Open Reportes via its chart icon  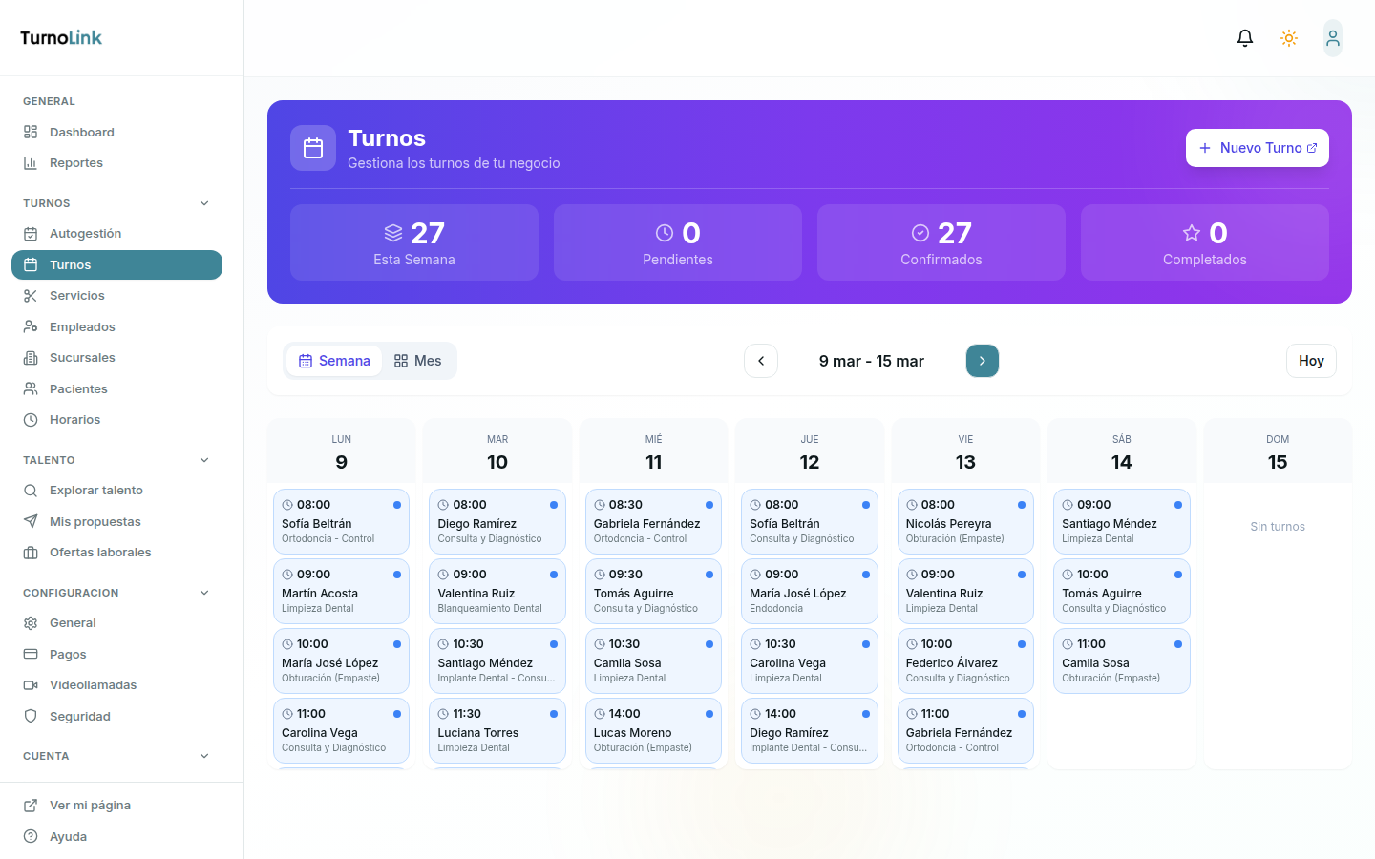(x=32, y=162)
